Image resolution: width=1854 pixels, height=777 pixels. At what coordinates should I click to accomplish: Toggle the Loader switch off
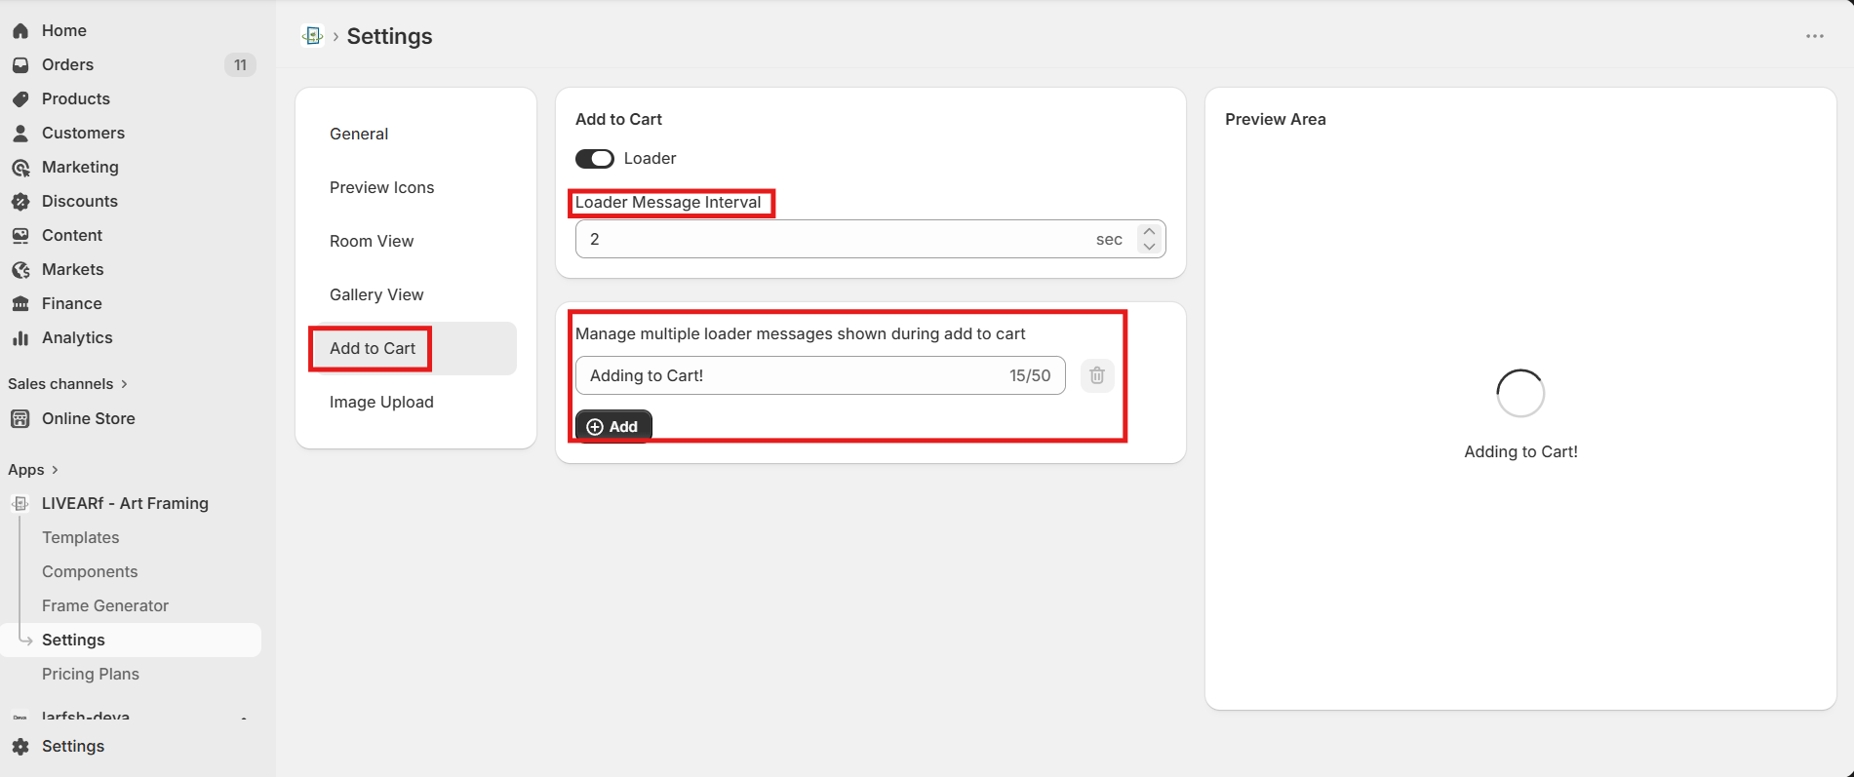coord(595,159)
